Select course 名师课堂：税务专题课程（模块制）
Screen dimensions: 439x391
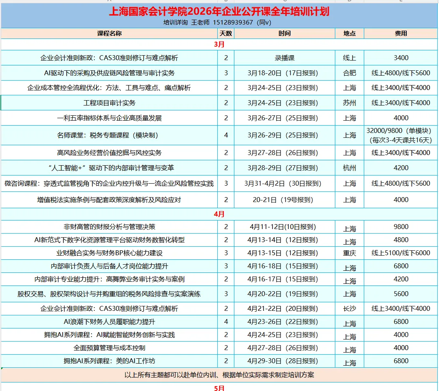109,135
